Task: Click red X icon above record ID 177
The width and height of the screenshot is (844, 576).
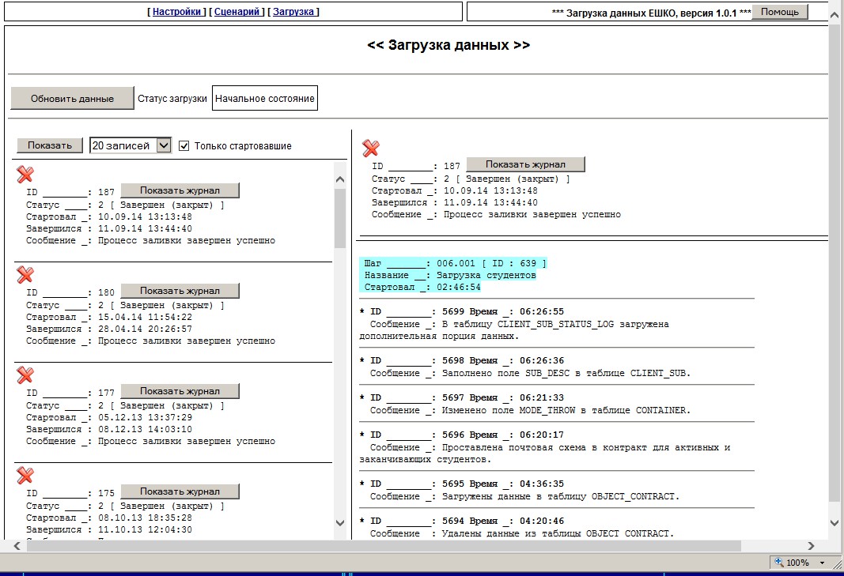Action: (x=25, y=375)
